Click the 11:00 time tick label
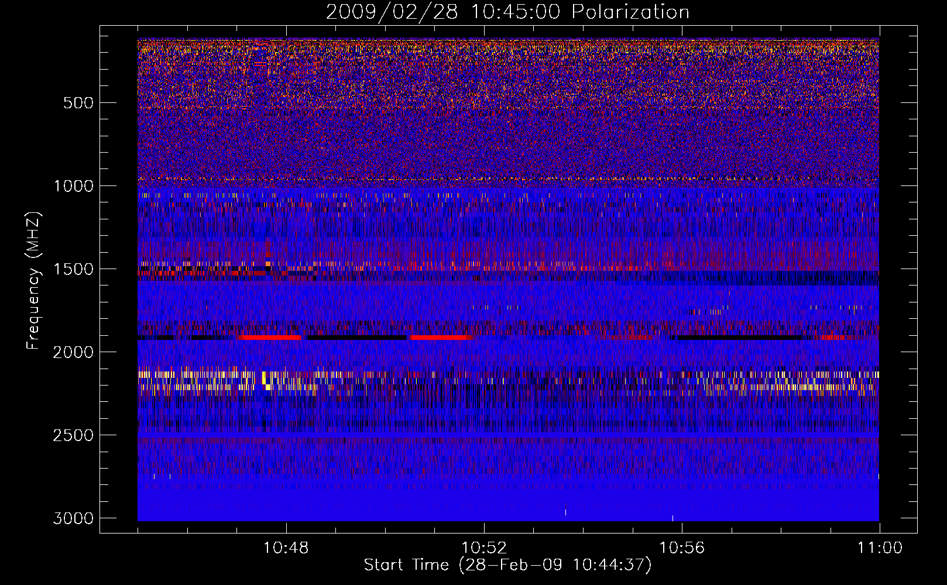Image resolution: width=947 pixels, height=585 pixels. [880, 548]
